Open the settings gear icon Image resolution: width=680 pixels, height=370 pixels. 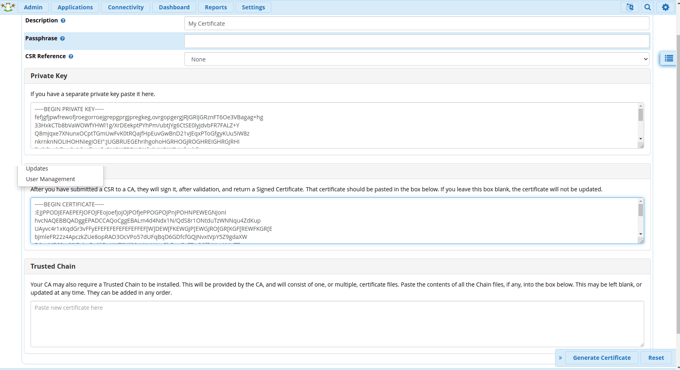(665, 7)
